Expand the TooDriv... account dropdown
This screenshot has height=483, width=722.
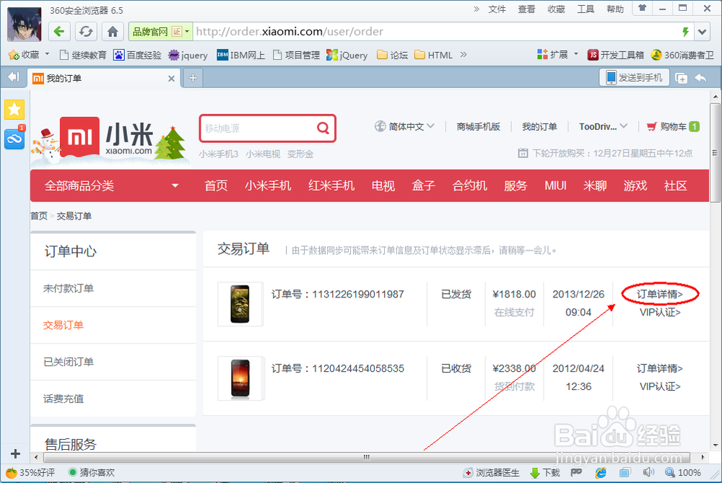pos(603,126)
